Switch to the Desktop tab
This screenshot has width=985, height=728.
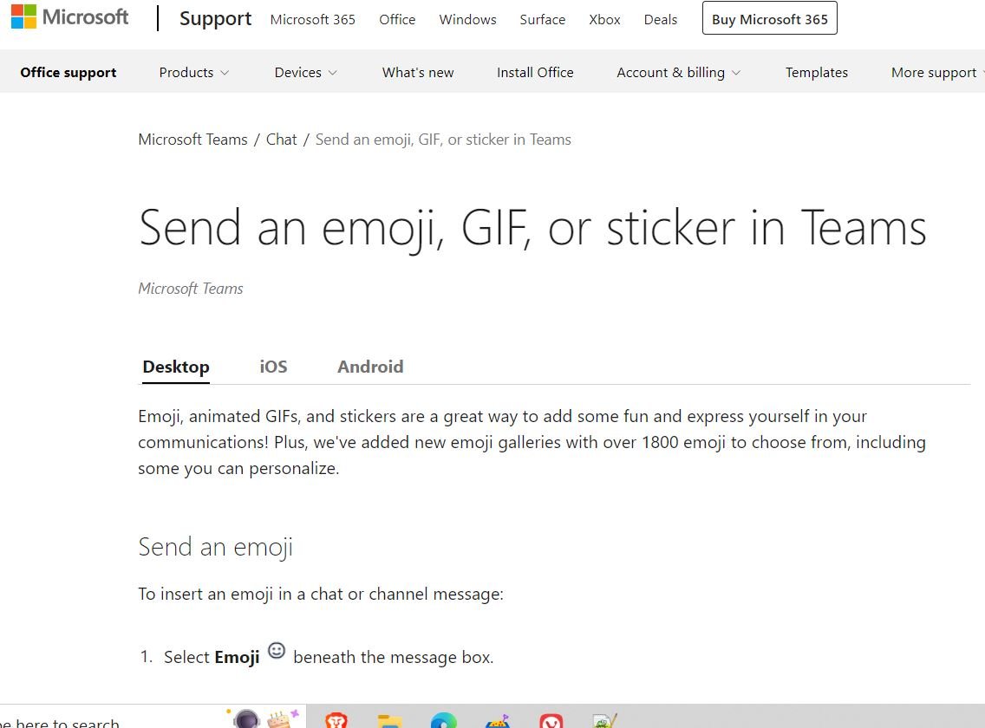pos(176,367)
